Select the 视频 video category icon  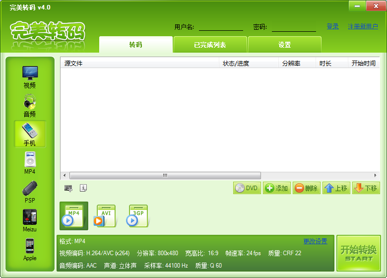coord(30,77)
